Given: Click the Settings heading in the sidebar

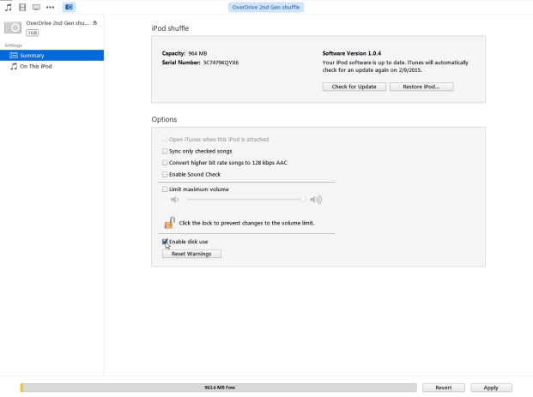Looking at the screenshot, I should 13,45.
